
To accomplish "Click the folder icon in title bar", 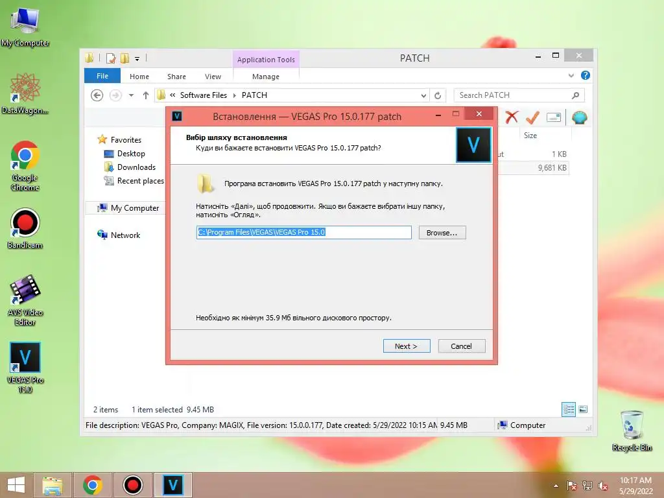I will click(89, 58).
